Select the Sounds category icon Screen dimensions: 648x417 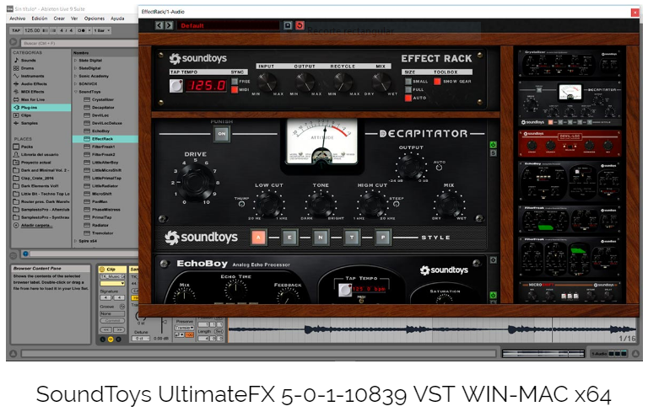click(16, 60)
